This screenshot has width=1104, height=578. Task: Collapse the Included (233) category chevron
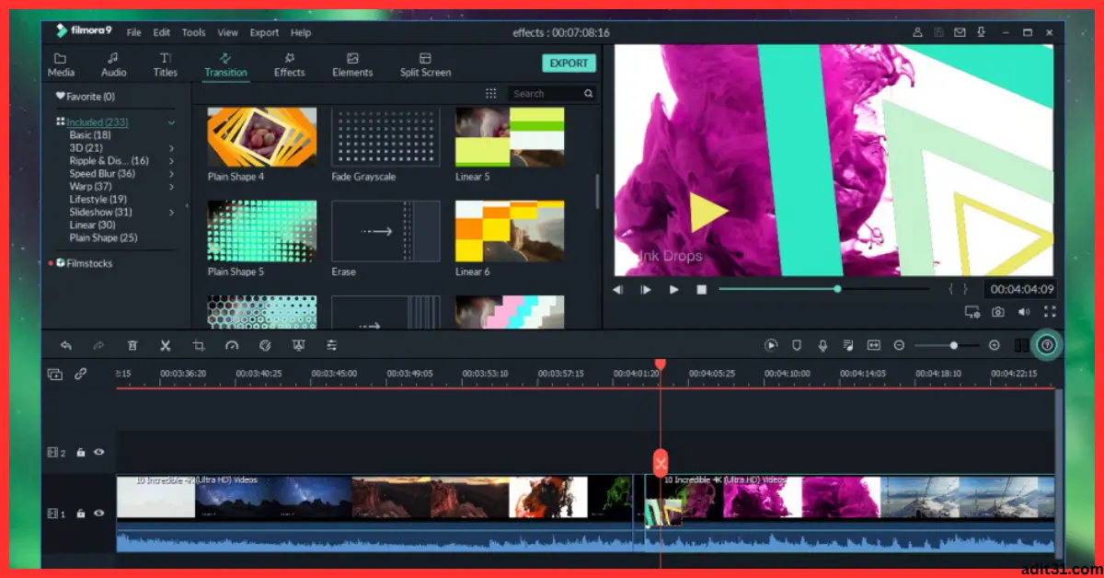pyautogui.click(x=171, y=122)
